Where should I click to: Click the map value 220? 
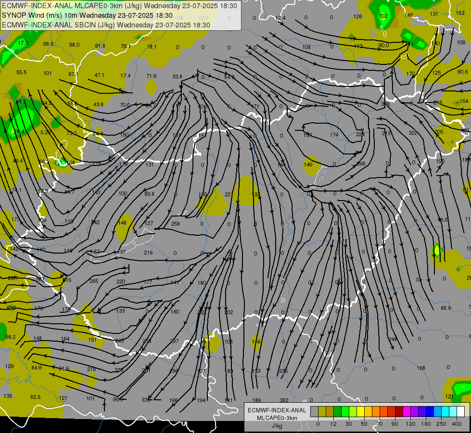(x=121, y=281)
